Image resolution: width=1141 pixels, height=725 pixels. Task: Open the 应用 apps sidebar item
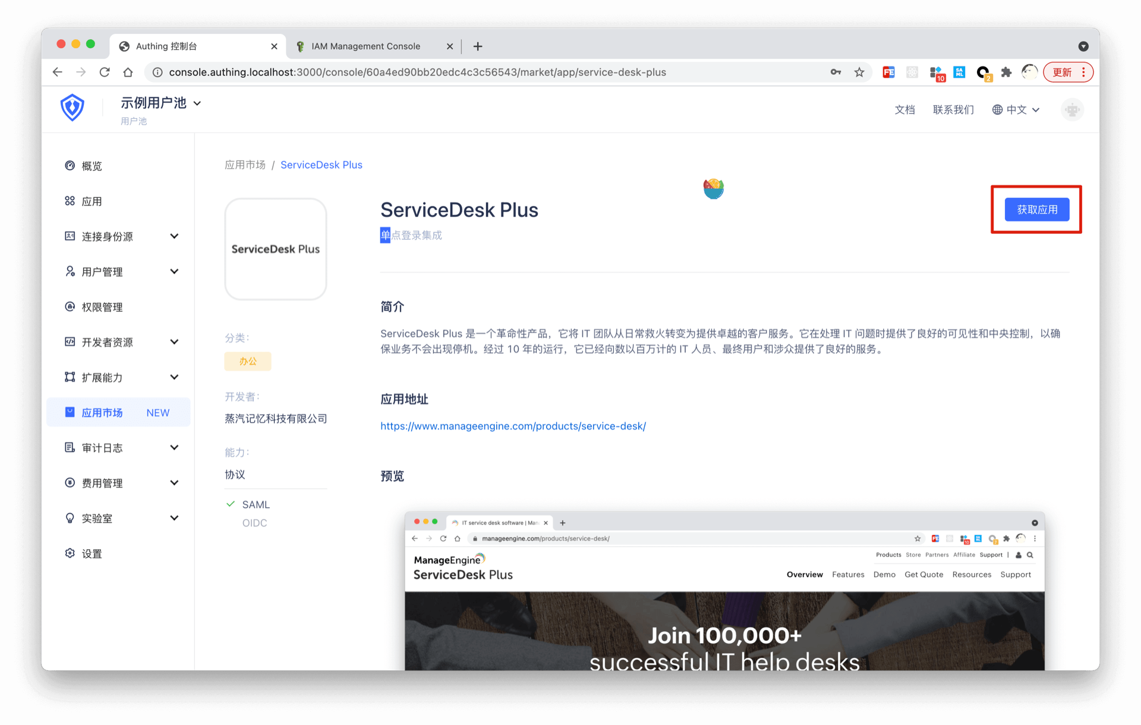pos(92,201)
